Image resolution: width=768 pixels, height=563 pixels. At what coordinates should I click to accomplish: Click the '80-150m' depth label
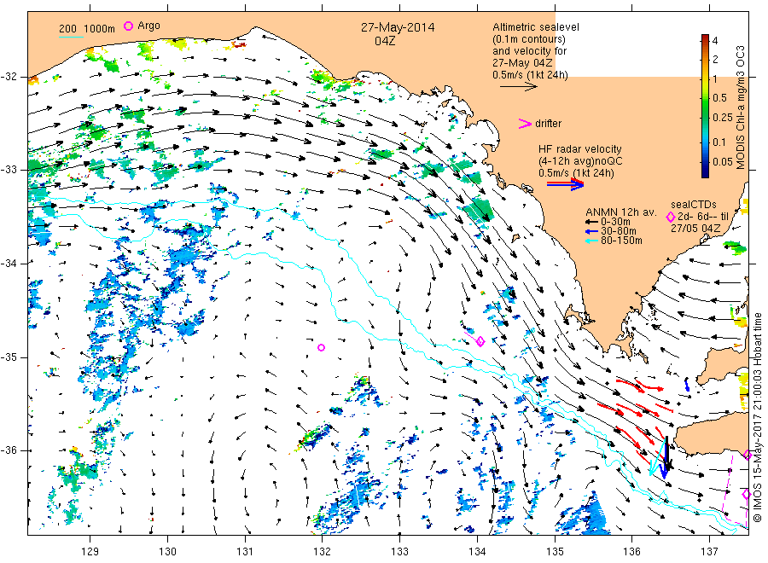tap(621, 241)
